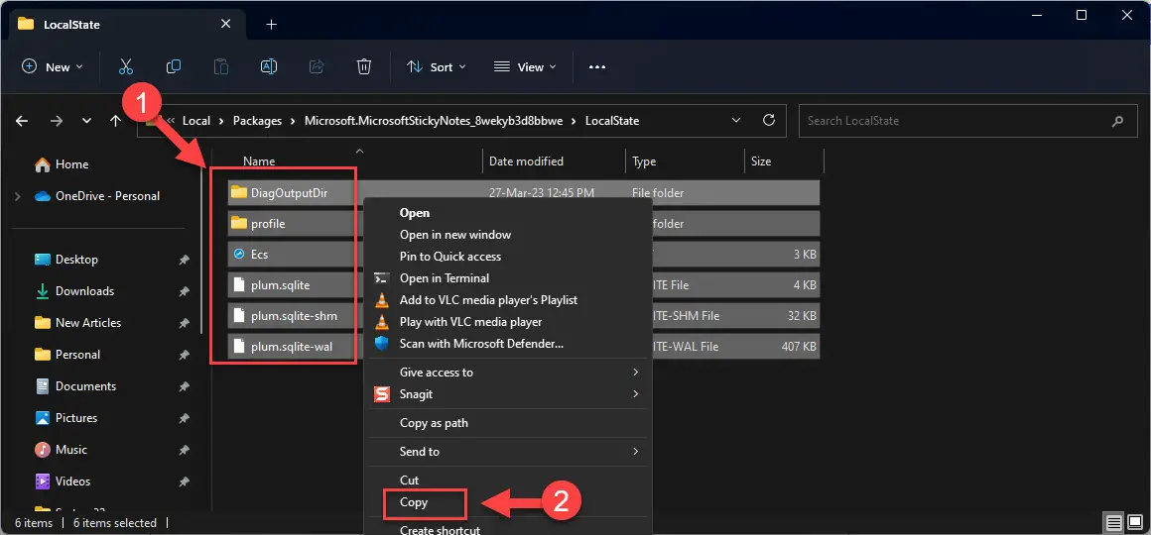This screenshot has width=1151, height=535.
Task: Click the Share icon in toolbar
Action: point(317,66)
